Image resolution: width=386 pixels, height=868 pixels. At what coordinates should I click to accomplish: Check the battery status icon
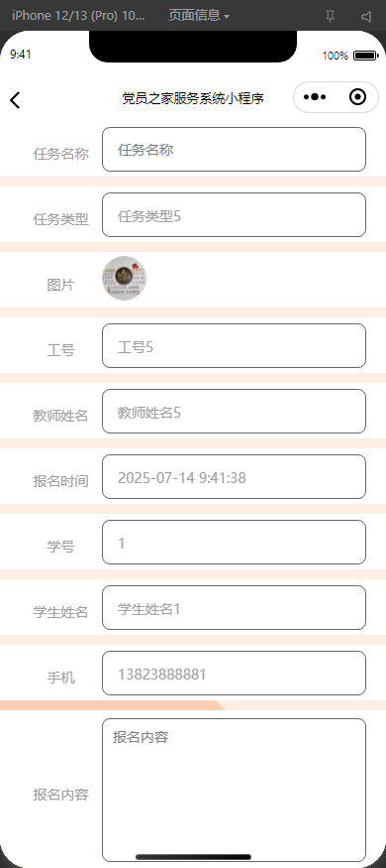(x=365, y=56)
